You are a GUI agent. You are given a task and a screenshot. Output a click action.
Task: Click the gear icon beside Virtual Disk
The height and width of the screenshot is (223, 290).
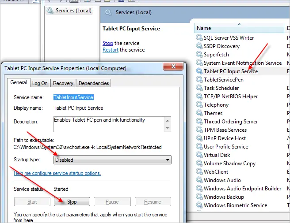click(x=199, y=155)
